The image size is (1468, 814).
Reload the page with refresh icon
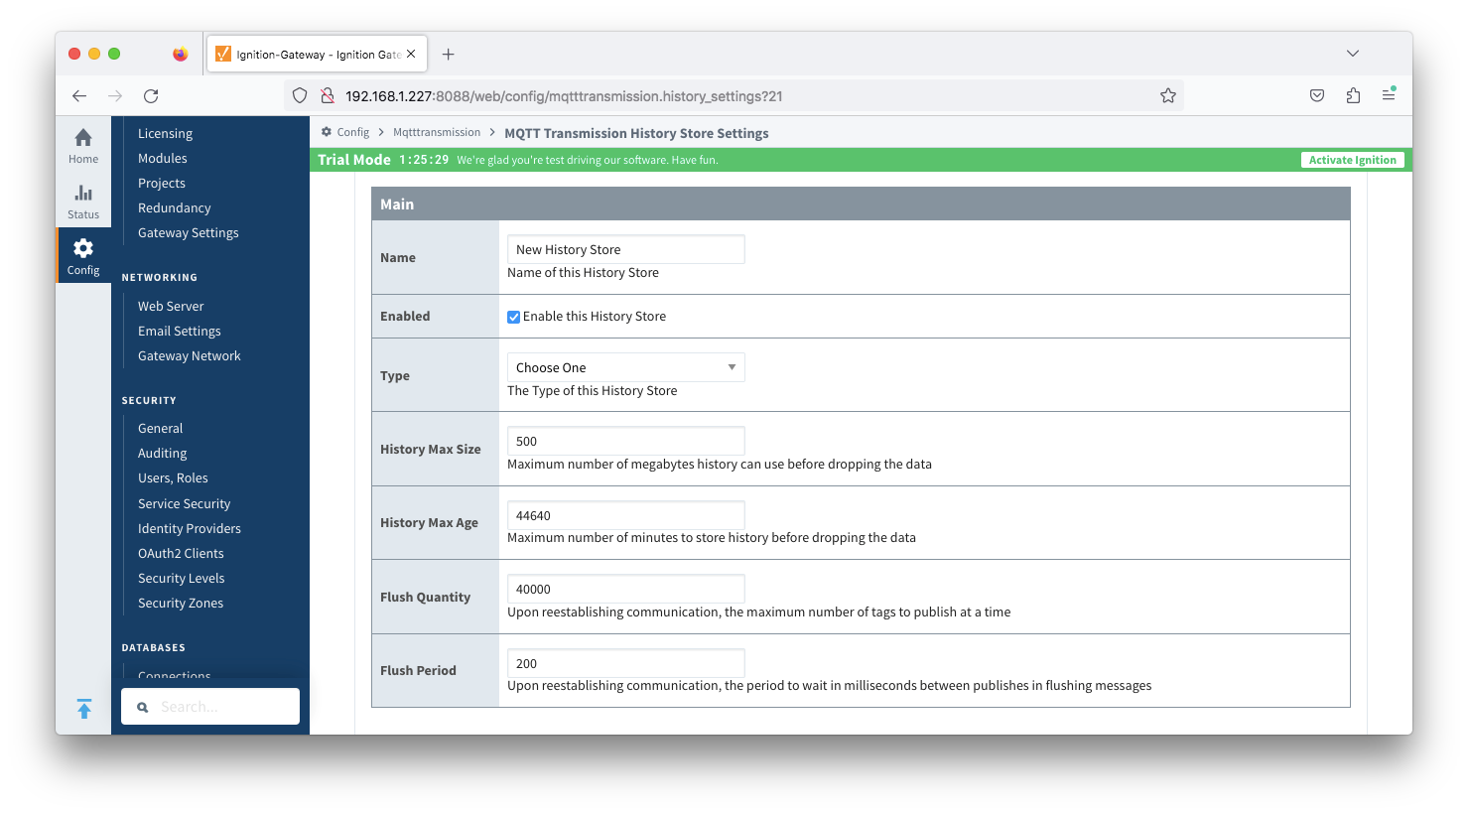(151, 96)
